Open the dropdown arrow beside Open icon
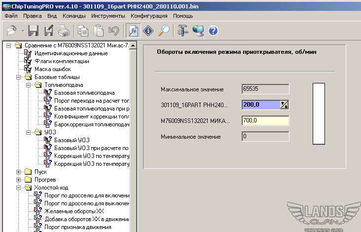 point(23,31)
